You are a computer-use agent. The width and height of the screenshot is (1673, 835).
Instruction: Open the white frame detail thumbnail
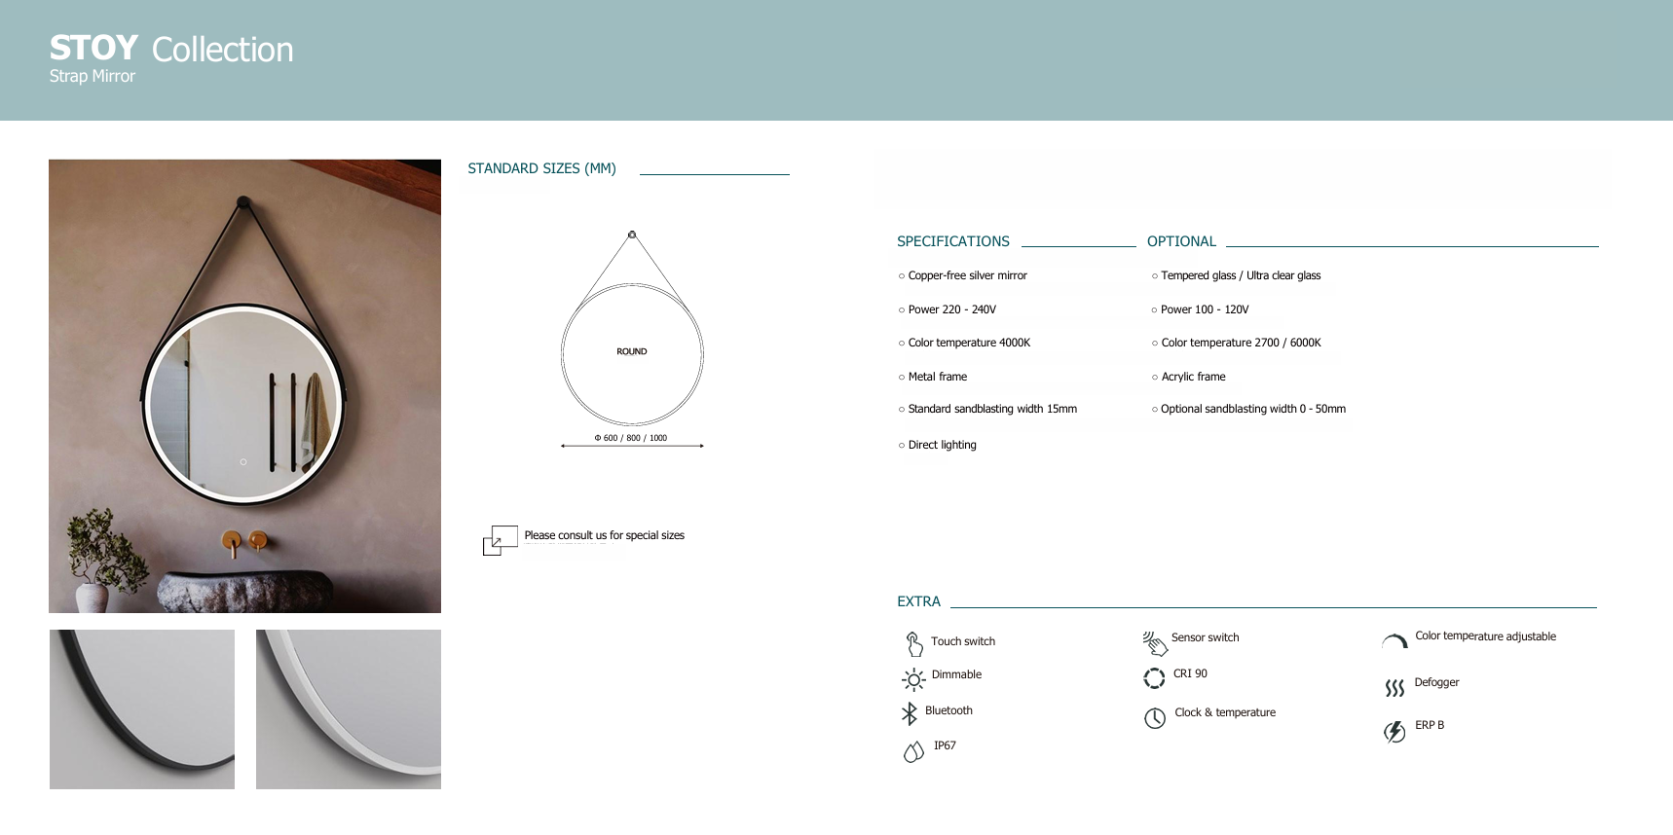click(349, 708)
